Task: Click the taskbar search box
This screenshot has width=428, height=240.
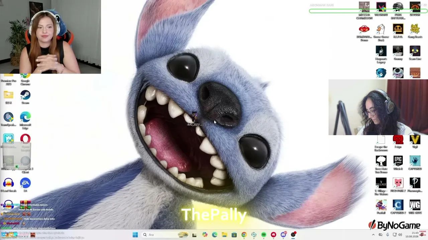Action: [165, 235]
